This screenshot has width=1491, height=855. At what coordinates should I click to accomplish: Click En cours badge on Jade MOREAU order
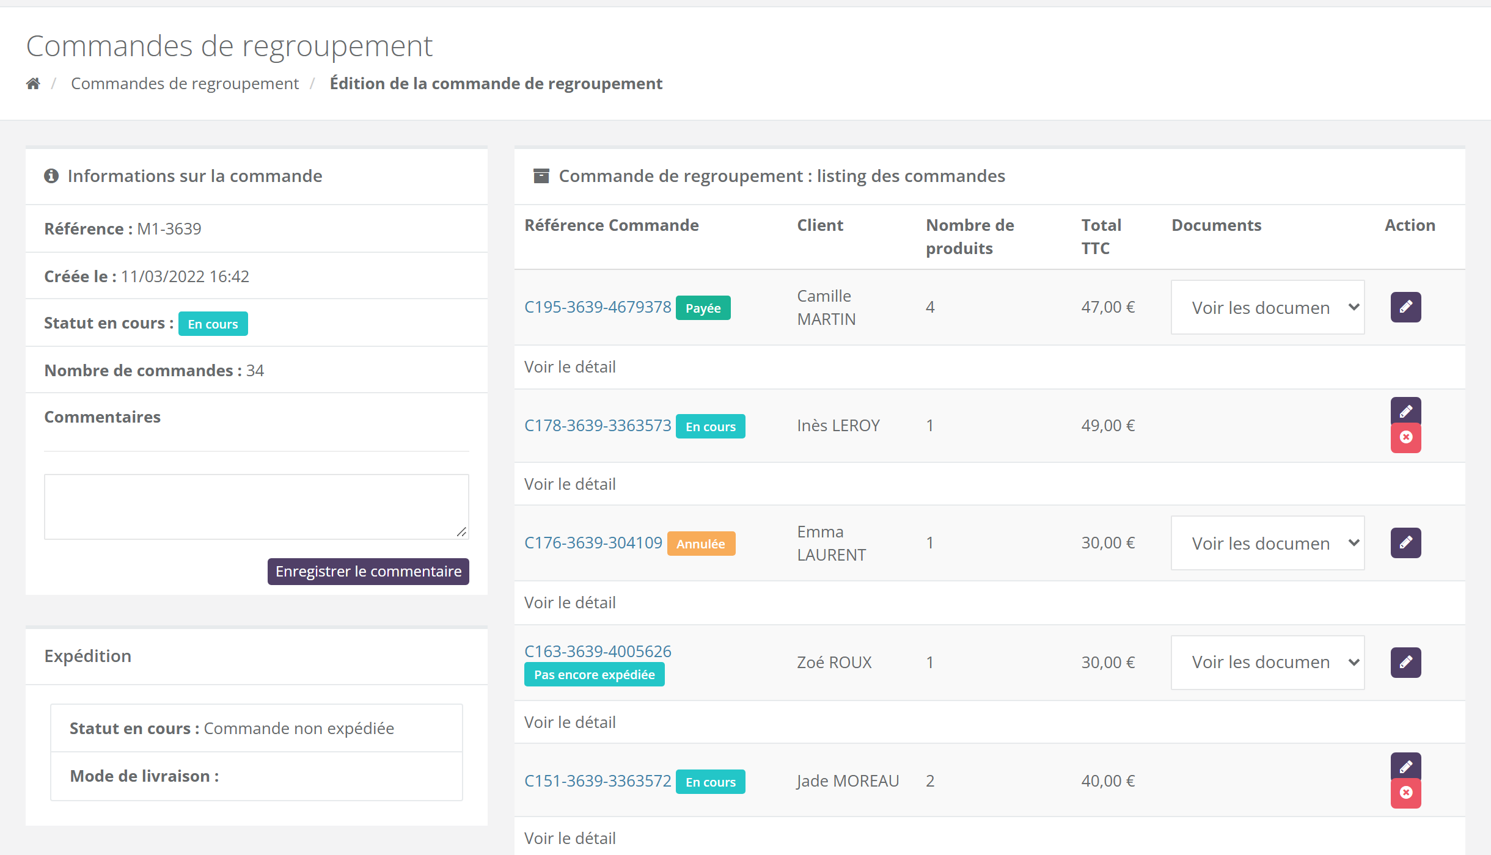[x=711, y=782]
